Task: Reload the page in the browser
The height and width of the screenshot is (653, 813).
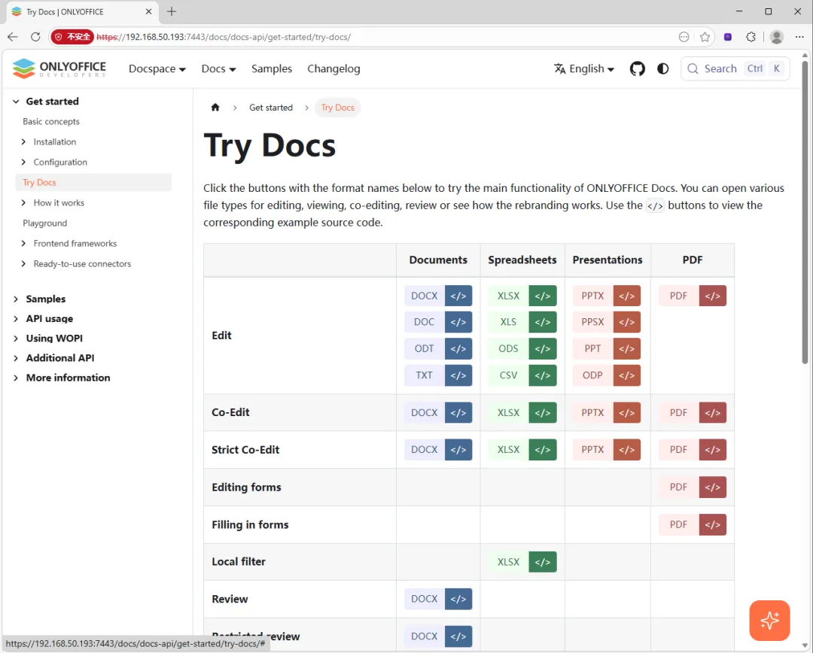Action: pyautogui.click(x=35, y=37)
